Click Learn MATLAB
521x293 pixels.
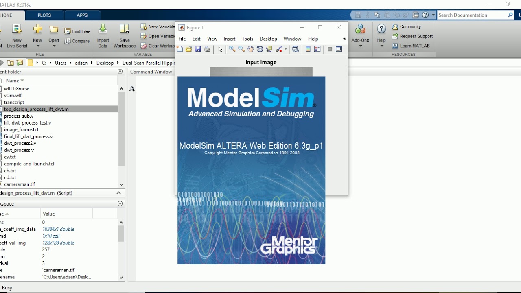[411, 46]
